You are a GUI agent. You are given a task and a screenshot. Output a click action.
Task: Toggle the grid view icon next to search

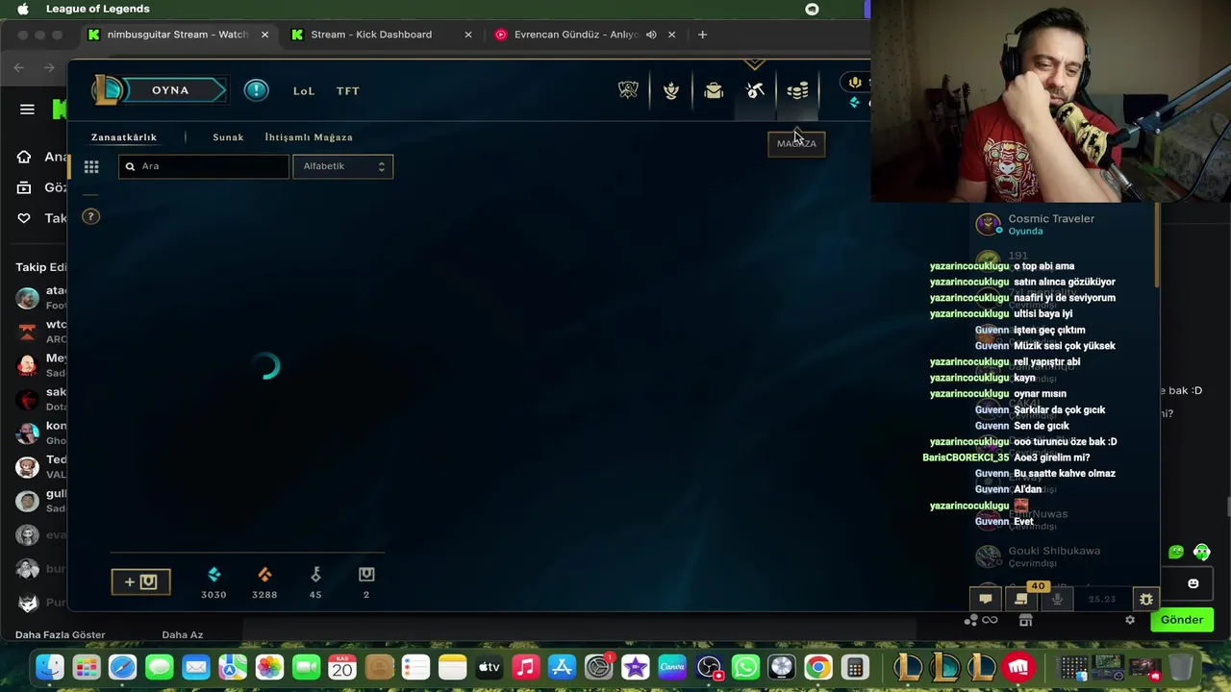click(x=91, y=167)
